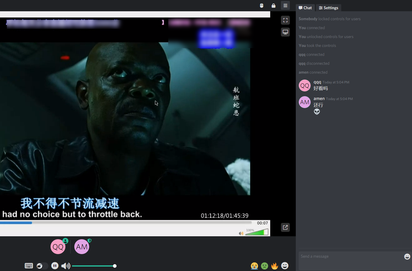This screenshot has height=271, width=412.
Task: Open the emote picker smiley face
Action: coord(285,266)
